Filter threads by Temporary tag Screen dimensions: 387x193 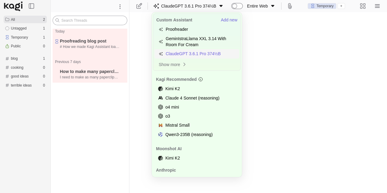(19, 37)
